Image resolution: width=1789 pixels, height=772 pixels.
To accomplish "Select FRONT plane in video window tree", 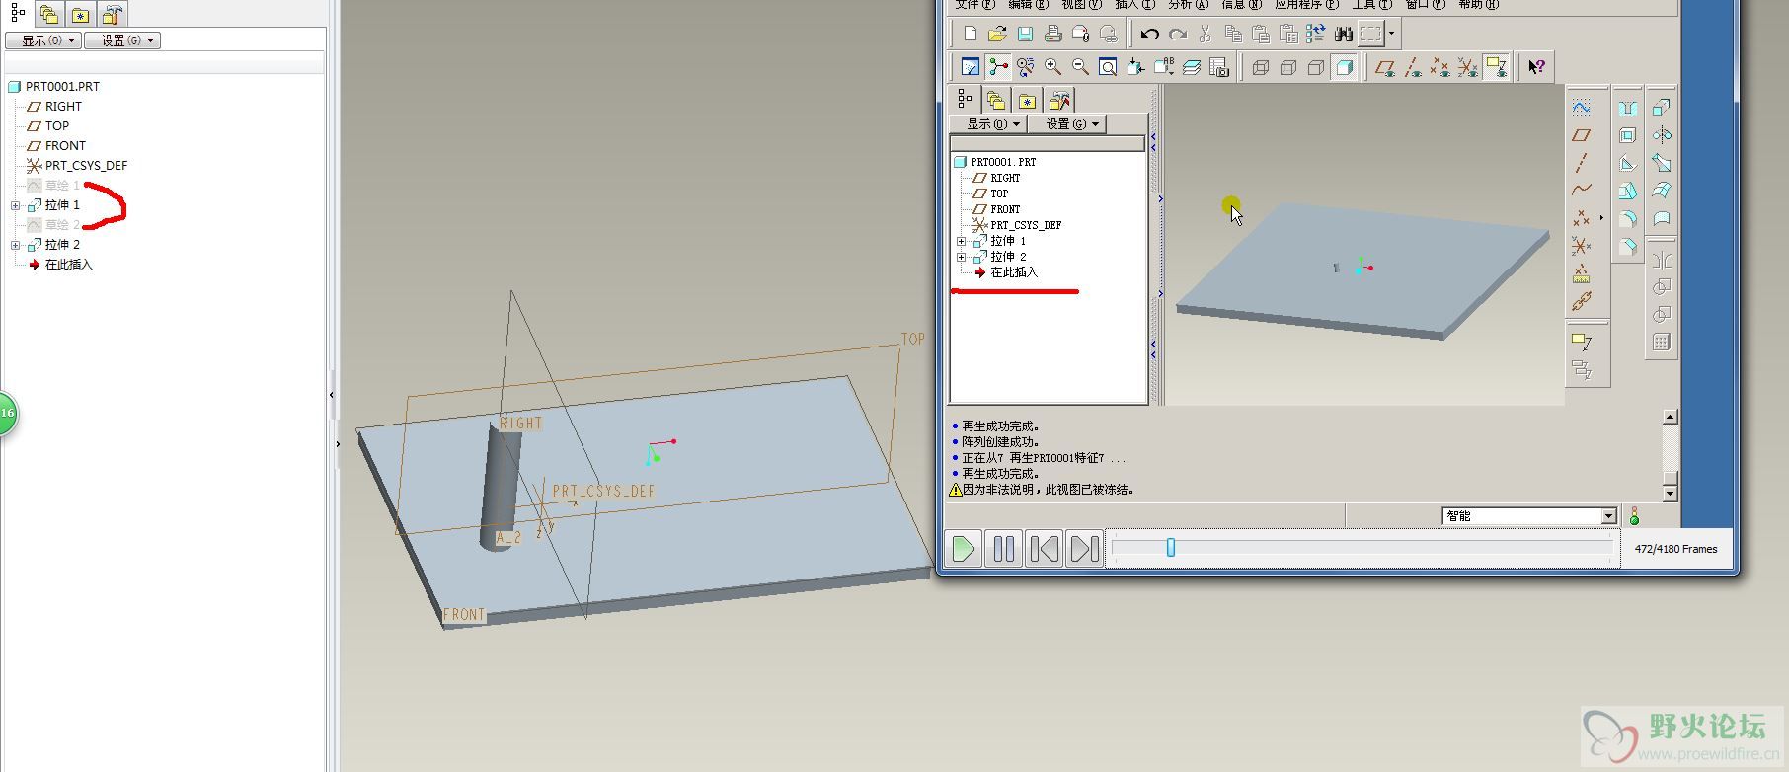I will coord(1005,209).
